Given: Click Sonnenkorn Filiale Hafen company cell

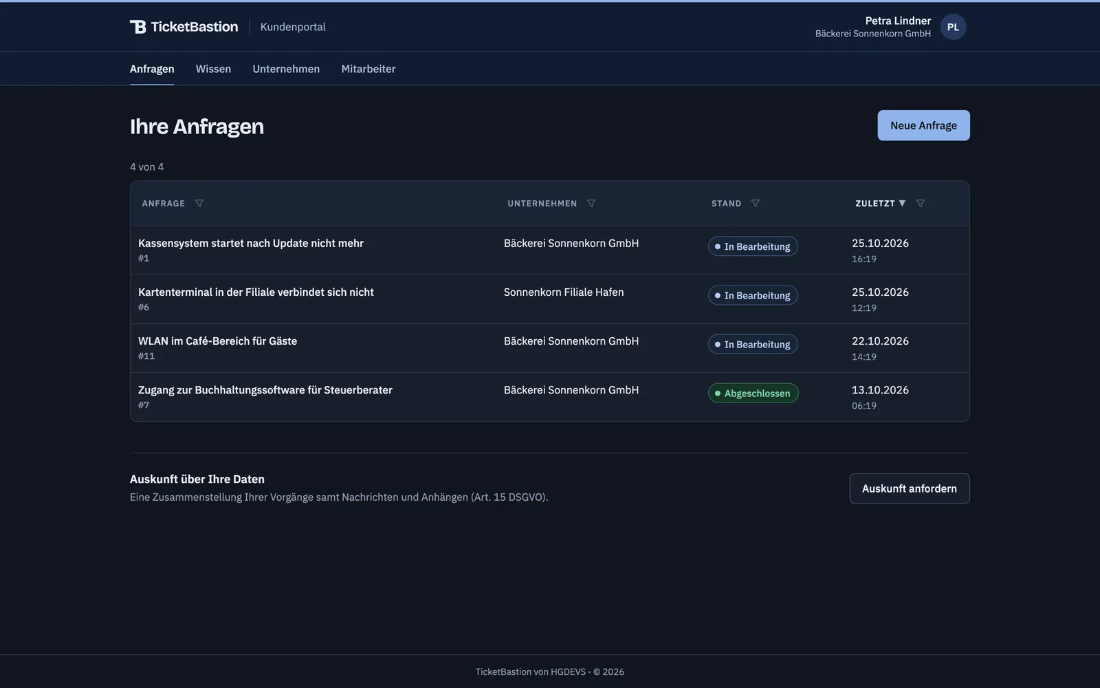Looking at the screenshot, I should click(x=564, y=292).
